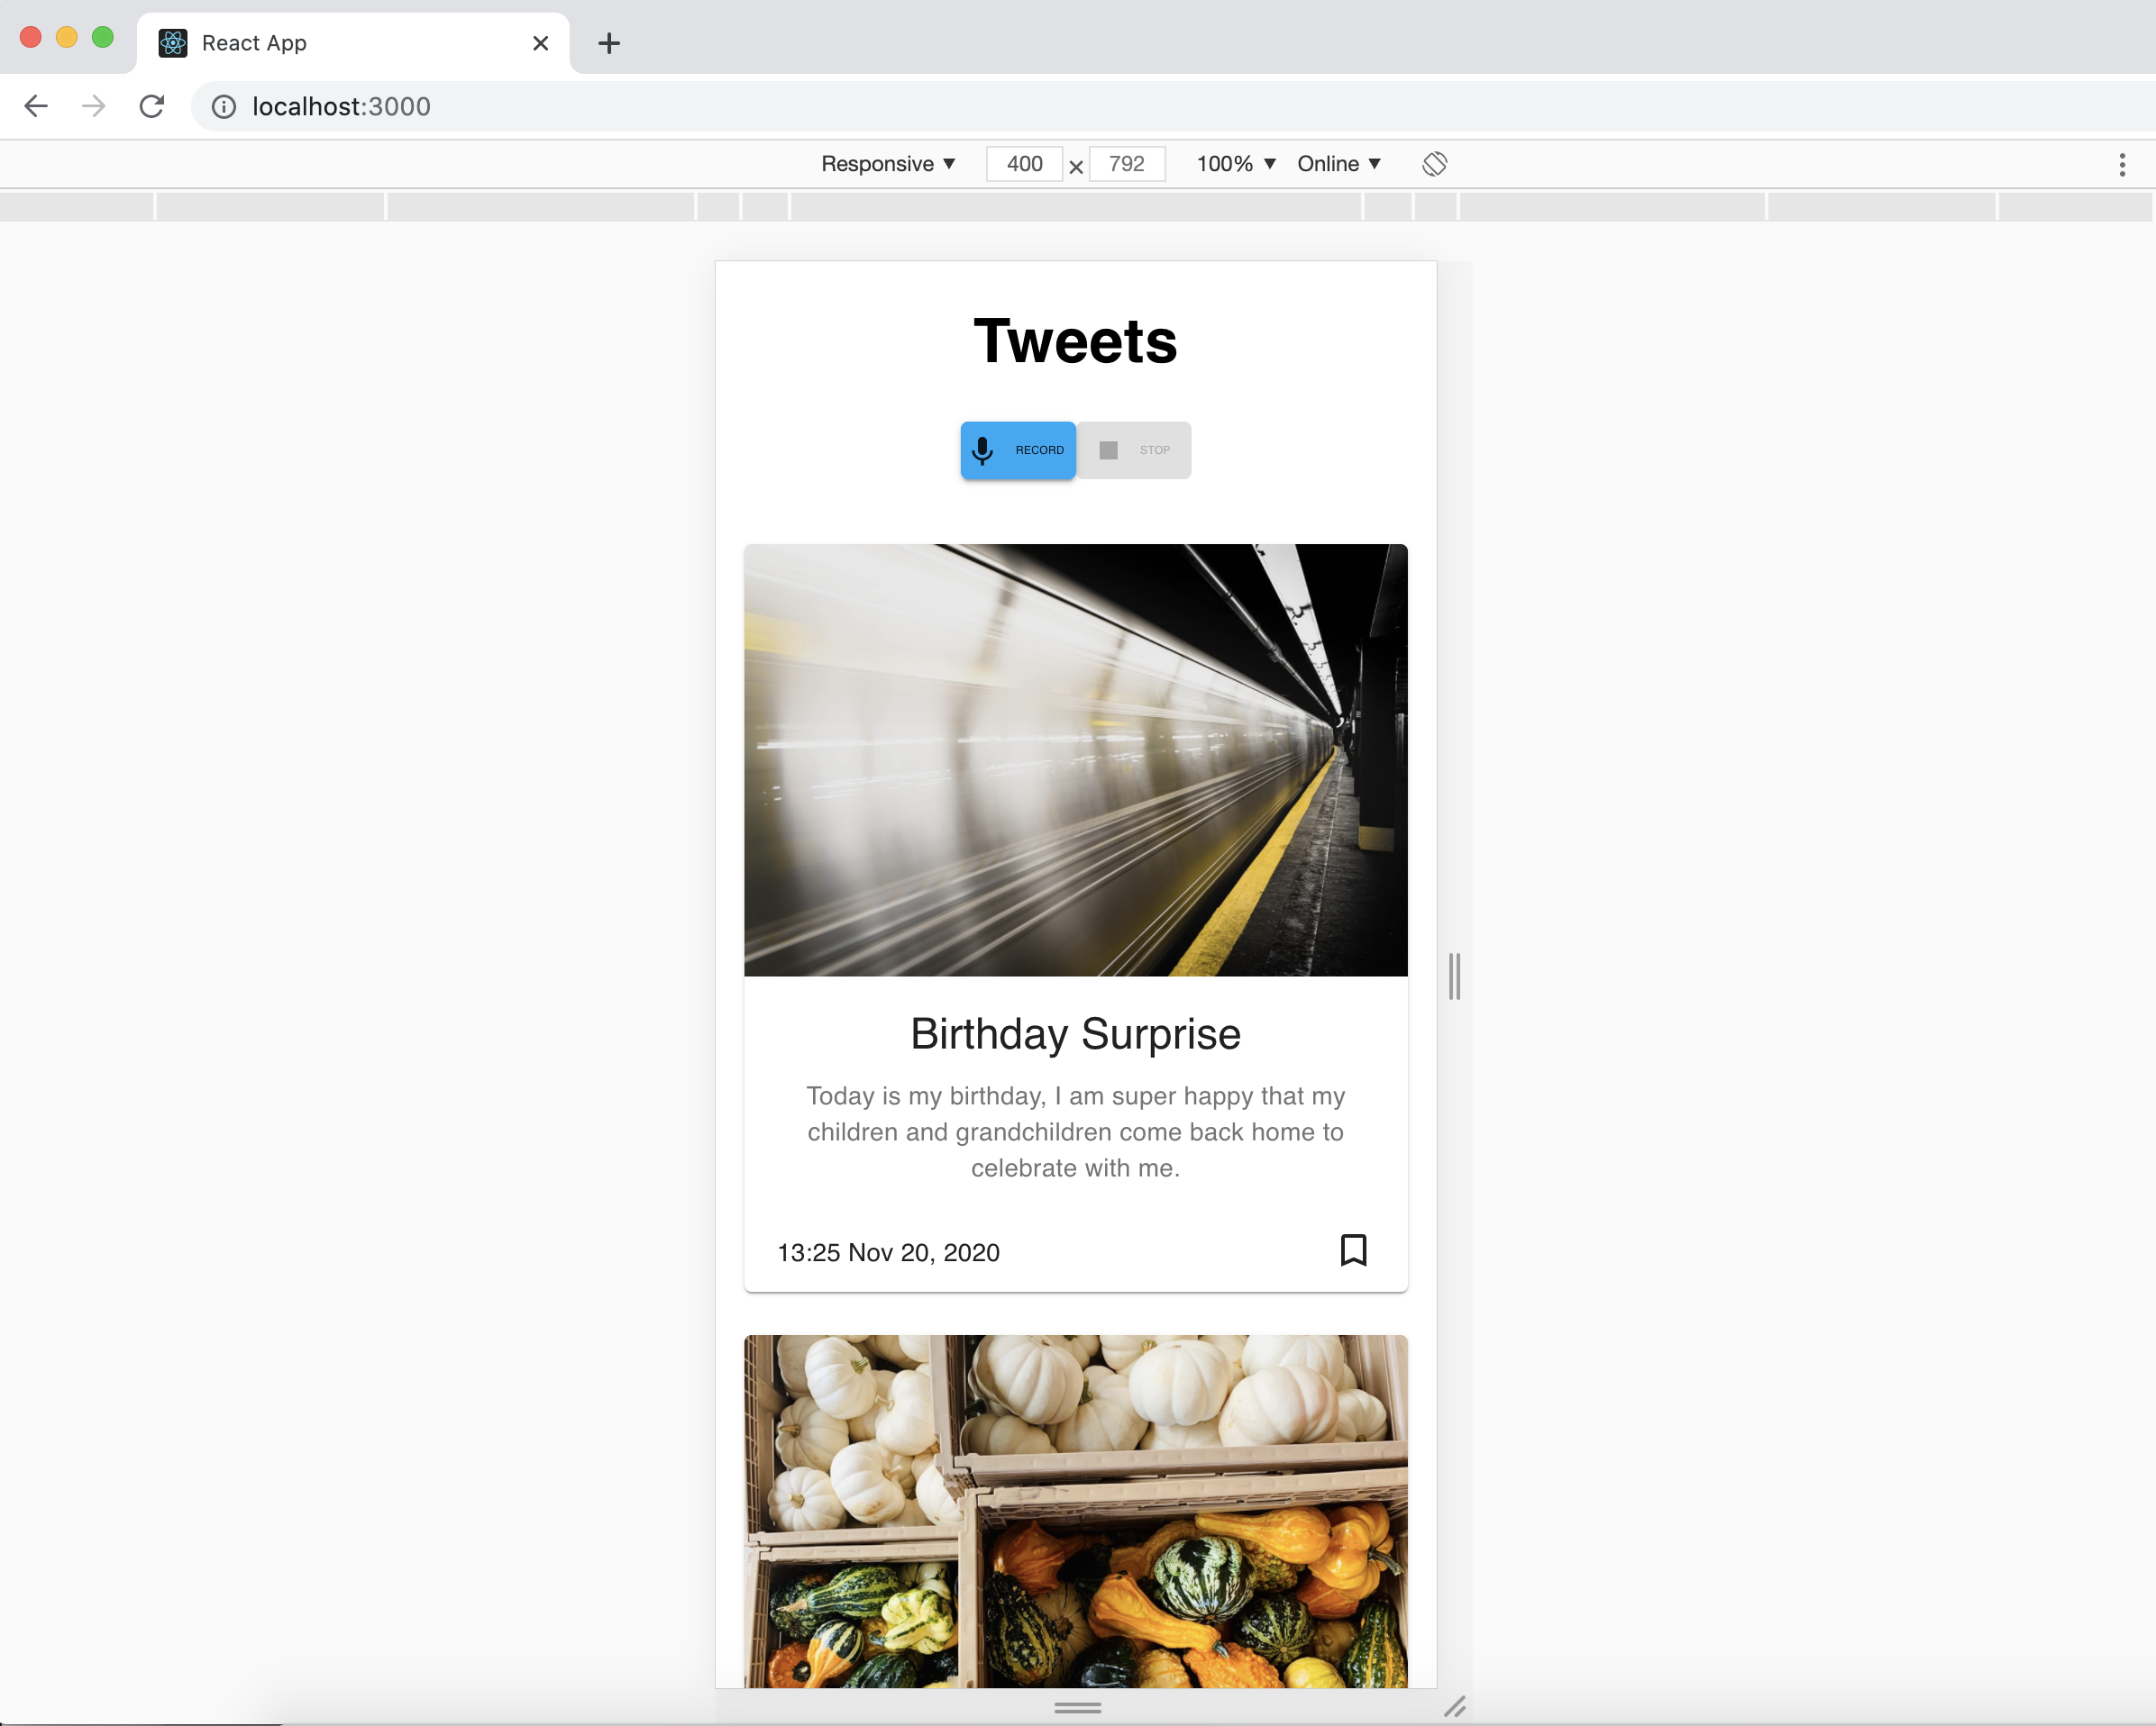Reload the page
The width and height of the screenshot is (2156, 1726).
[152, 106]
